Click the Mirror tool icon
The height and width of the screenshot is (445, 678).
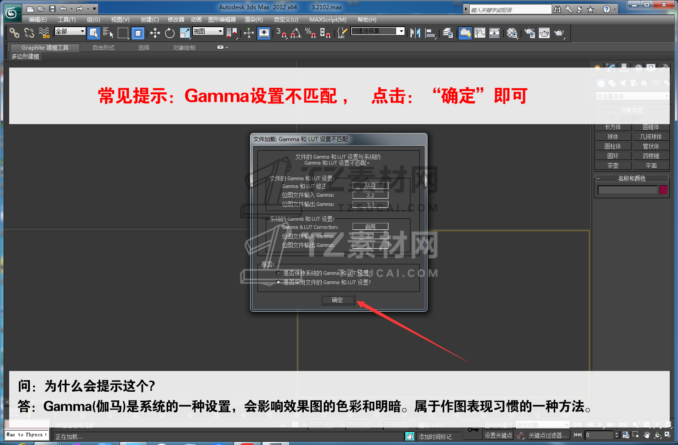416,33
